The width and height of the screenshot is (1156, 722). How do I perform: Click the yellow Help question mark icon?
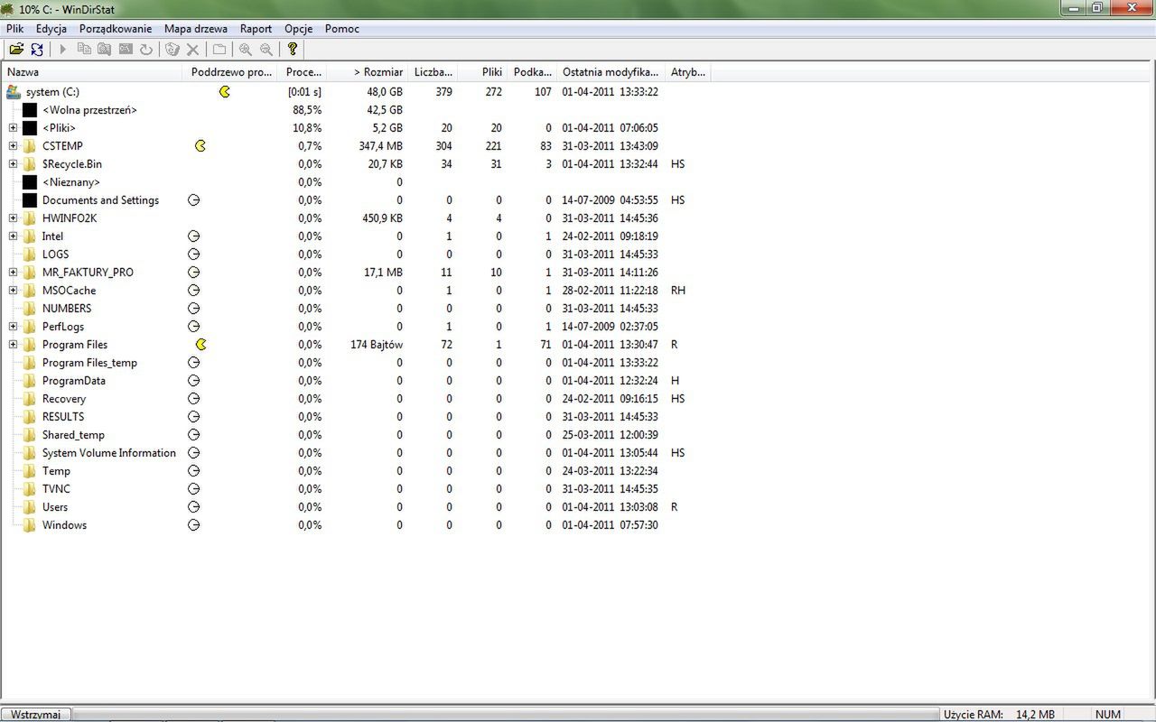293,50
